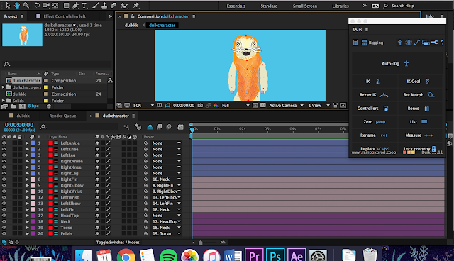Click the Bezier IK button in Duik
The height and width of the screenshot is (261, 454).
pyautogui.click(x=374, y=94)
